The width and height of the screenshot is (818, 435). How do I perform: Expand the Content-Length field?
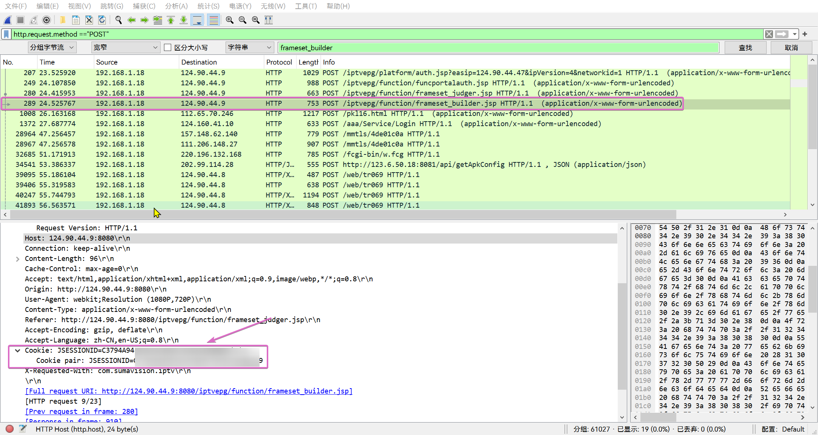(x=17, y=259)
